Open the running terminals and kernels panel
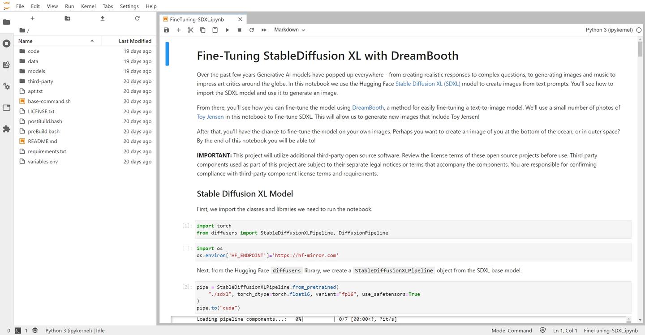The image size is (645, 335). 6,43
